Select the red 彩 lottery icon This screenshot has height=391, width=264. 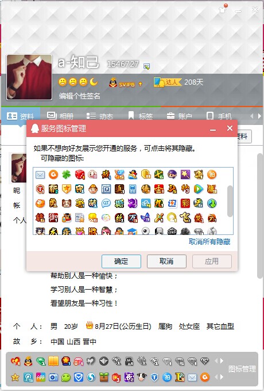point(185,203)
